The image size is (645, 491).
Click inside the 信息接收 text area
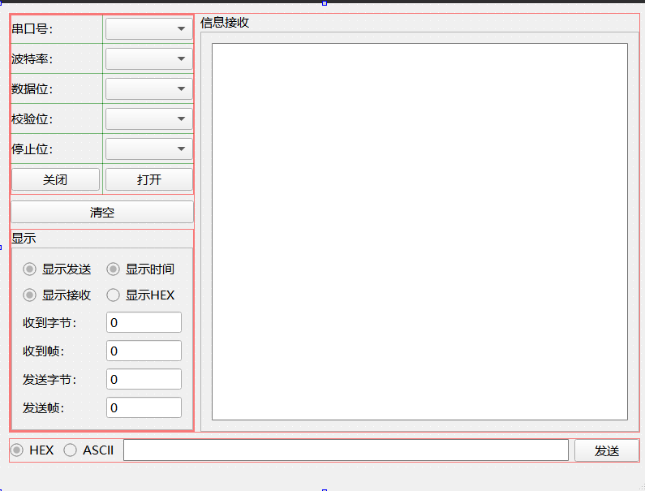tap(419, 232)
